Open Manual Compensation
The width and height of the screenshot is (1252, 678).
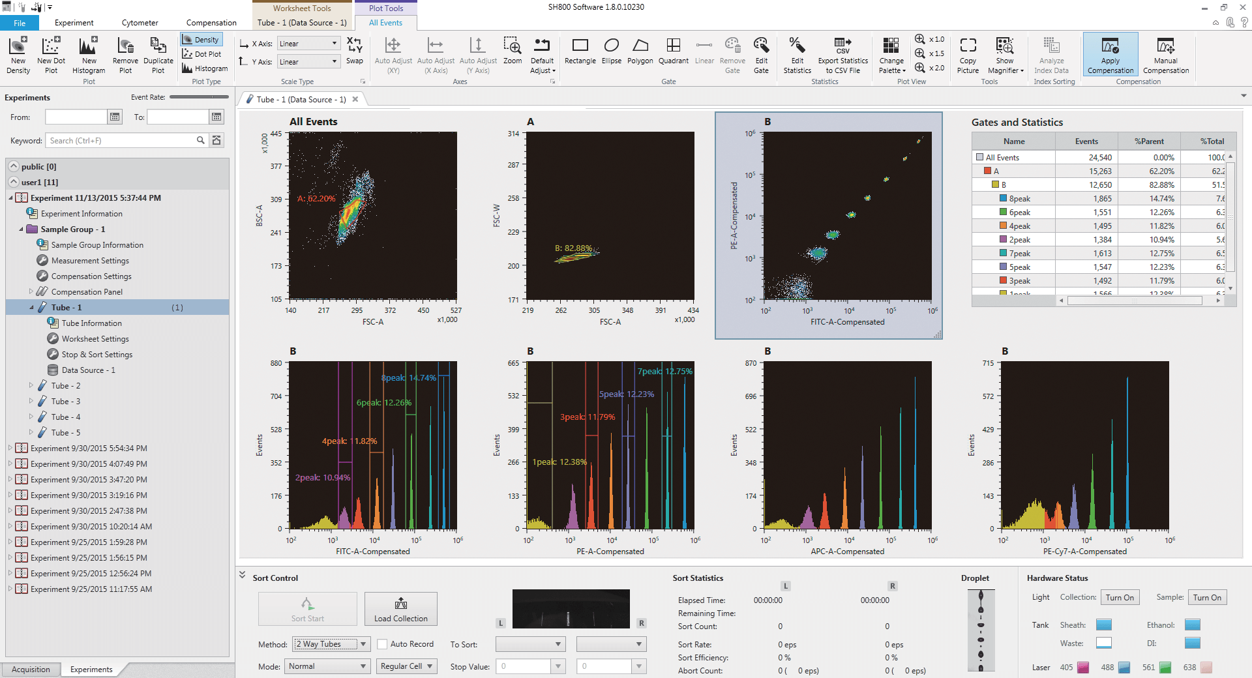pyautogui.click(x=1166, y=54)
